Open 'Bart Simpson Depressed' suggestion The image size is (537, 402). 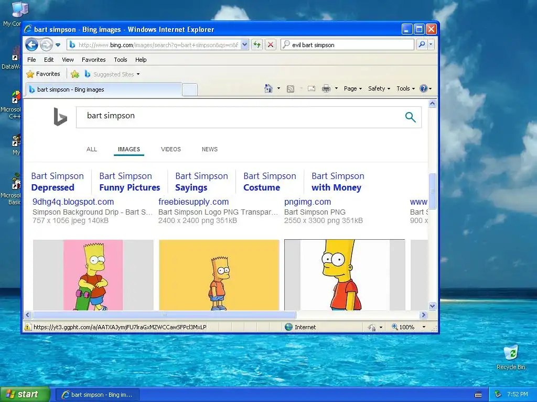pos(58,182)
